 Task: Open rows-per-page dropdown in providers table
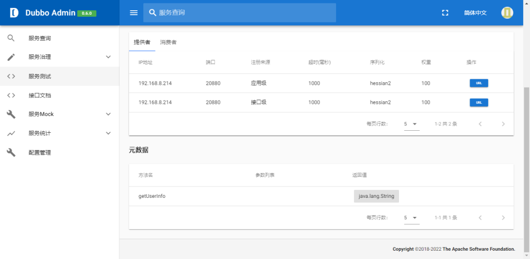(x=412, y=124)
